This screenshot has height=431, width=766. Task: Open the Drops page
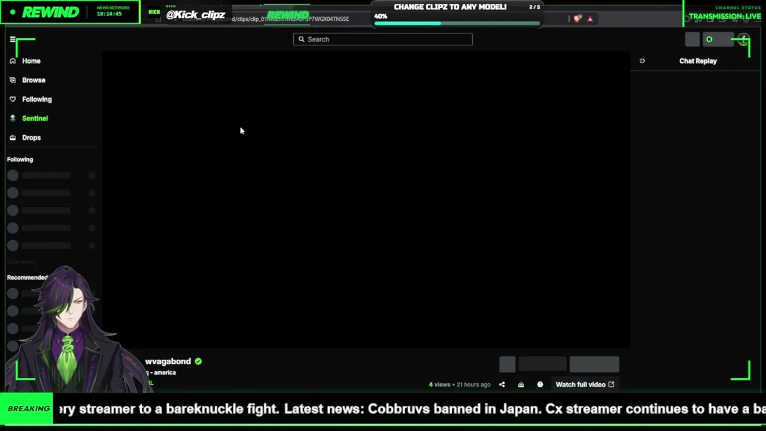pyautogui.click(x=31, y=138)
